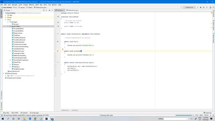Click the airCheck() breadcrumb at editor bottom
Viewport: 215px width, 121px height.
click(75, 110)
